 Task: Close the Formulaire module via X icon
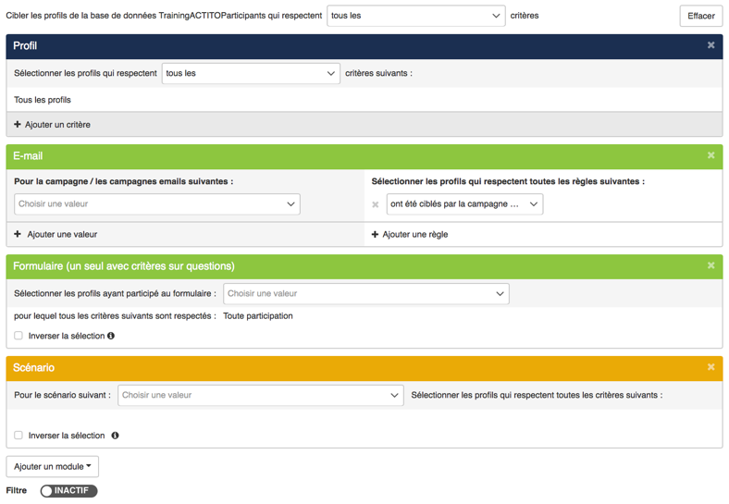(710, 265)
